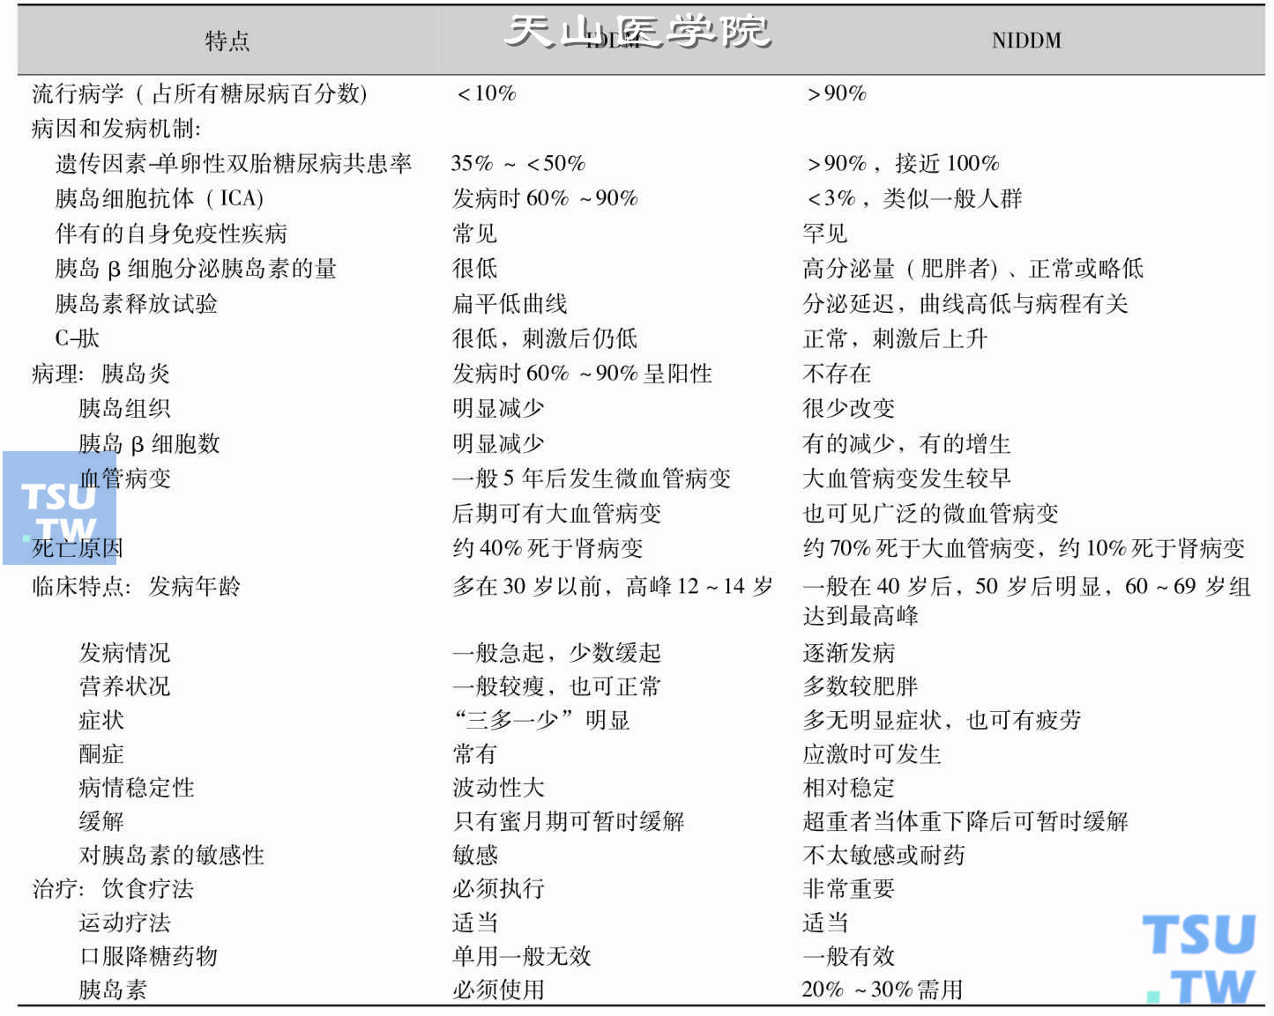The image size is (1274, 1016).
Task: Select the "胰岛素释放试验" row label
Action: click(136, 304)
